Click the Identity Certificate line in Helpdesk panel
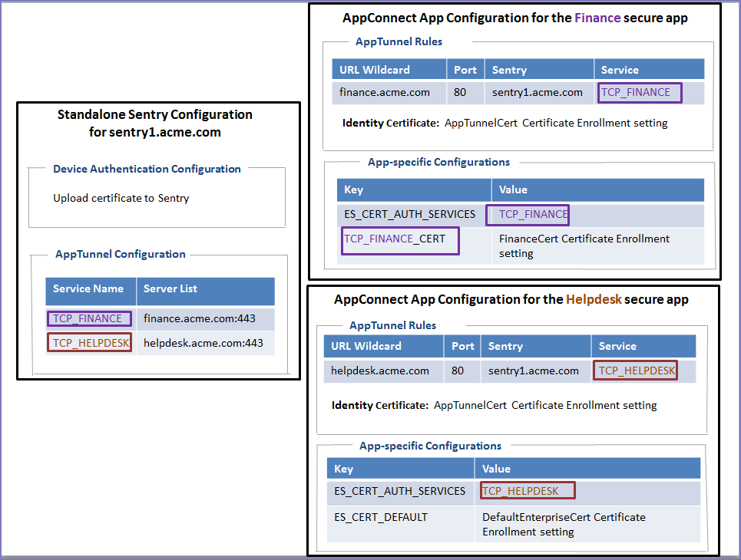741x560 pixels. (495, 405)
